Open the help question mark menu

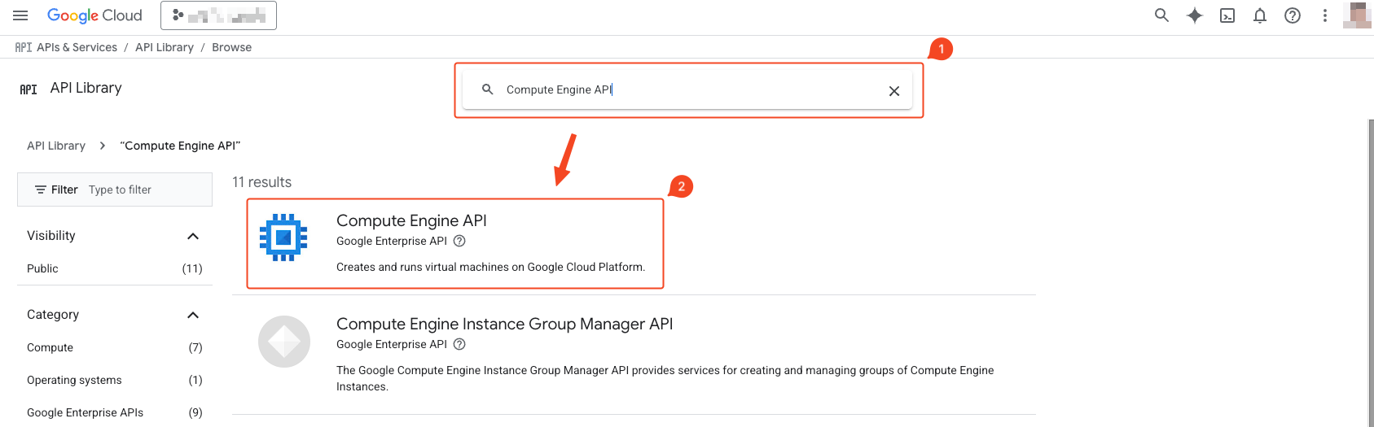[x=1293, y=15]
